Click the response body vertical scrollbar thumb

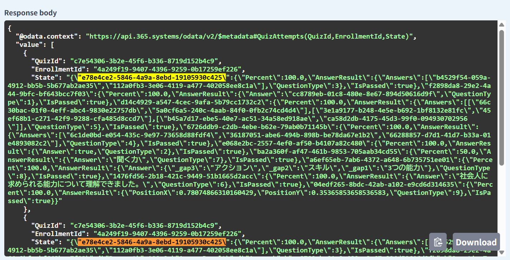coord(502,98)
